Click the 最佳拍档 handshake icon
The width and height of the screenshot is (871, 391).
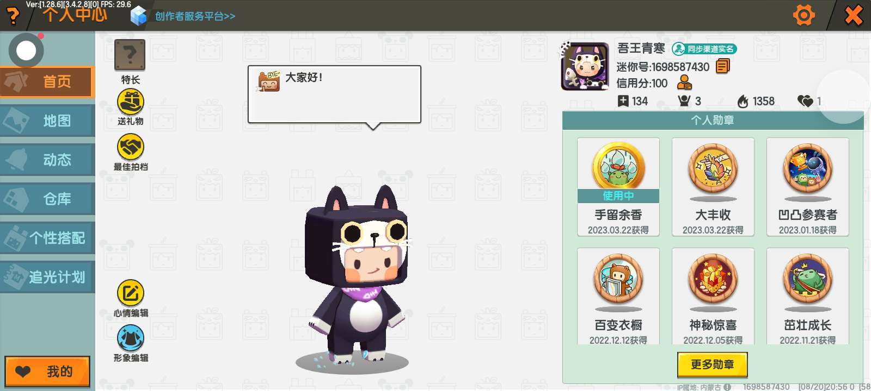coord(131,147)
